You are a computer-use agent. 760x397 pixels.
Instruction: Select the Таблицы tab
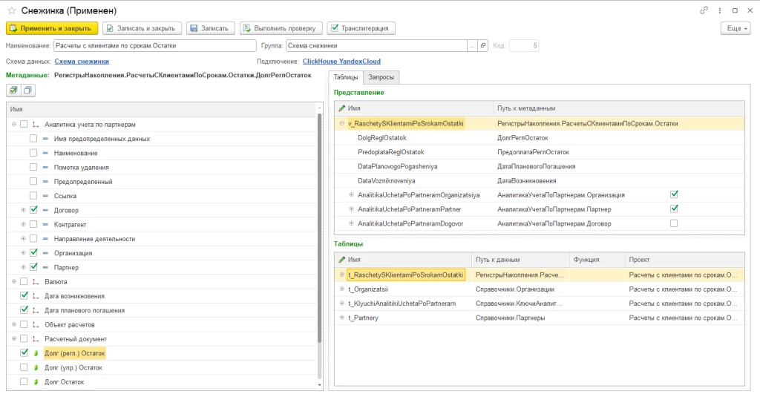346,77
